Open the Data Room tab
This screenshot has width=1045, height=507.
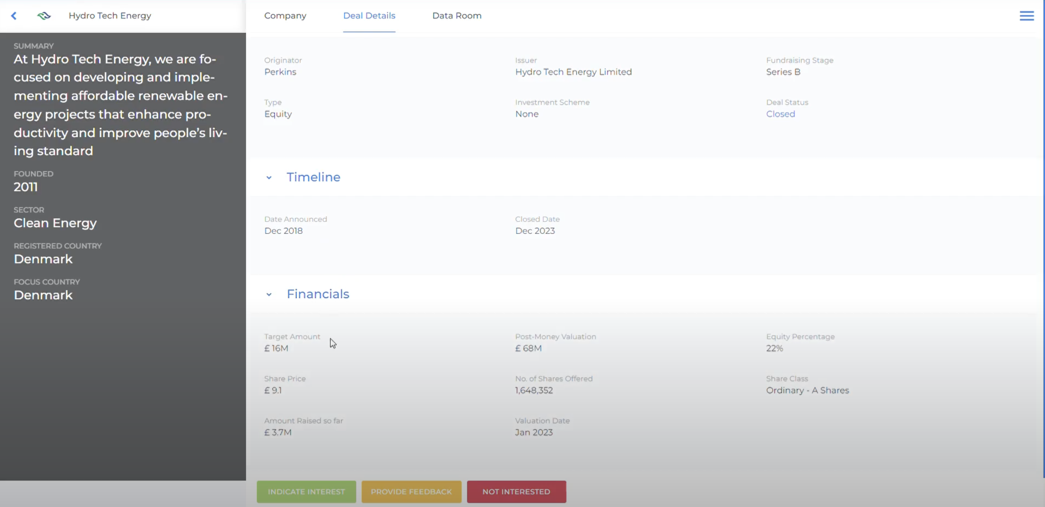pyautogui.click(x=457, y=16)
